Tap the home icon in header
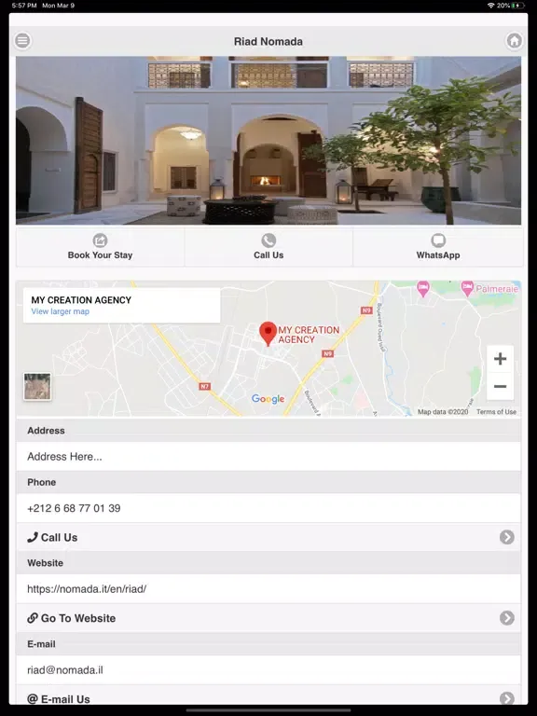This screenshot has width=537, height=716. coord(515,41)
